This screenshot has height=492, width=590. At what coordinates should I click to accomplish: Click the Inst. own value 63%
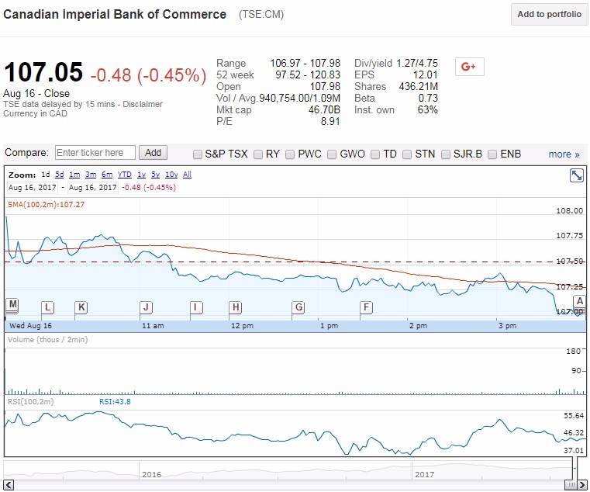(x=427, y=109)
